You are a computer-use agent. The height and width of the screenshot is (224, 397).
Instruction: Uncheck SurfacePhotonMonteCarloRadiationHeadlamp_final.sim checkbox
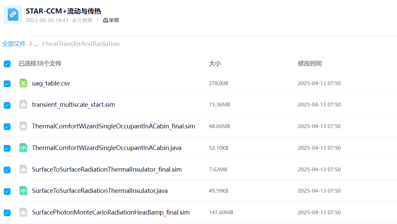(x=7, y=213)
